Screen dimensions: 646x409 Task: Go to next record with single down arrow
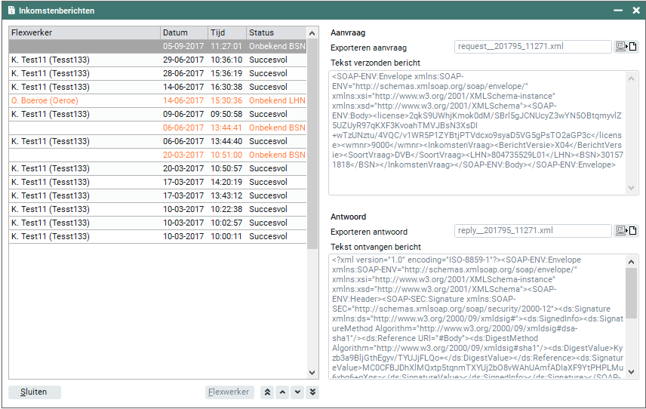[297, 392]
